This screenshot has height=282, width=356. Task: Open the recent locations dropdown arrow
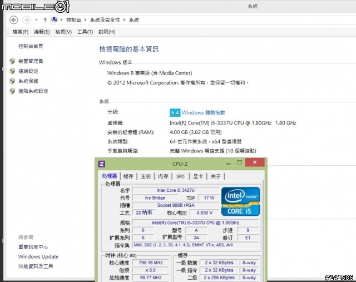(x=36, y=20)
